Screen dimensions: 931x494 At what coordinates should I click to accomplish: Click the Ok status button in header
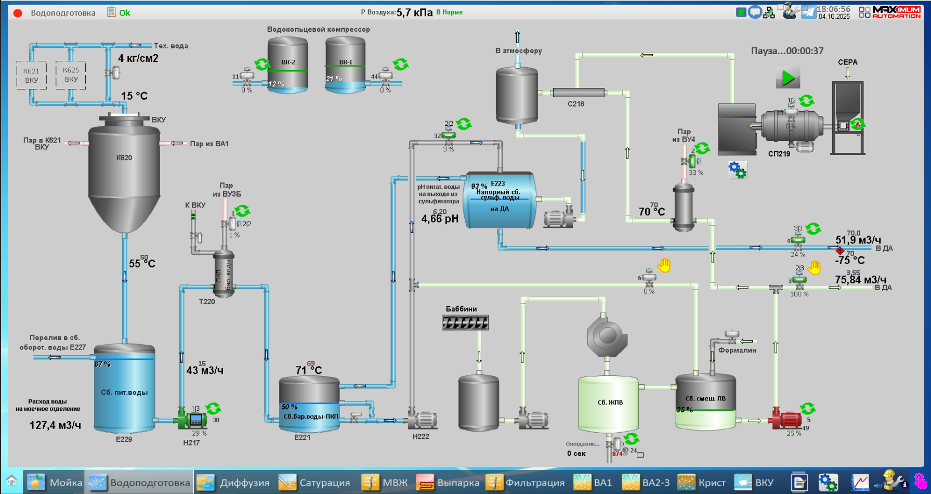pos(124,12)
